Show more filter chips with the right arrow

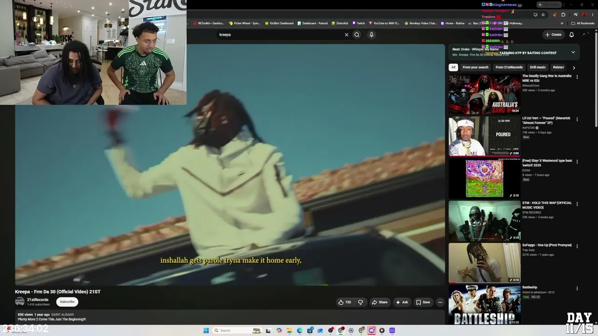pyautogui.click(x=574, y=68)
